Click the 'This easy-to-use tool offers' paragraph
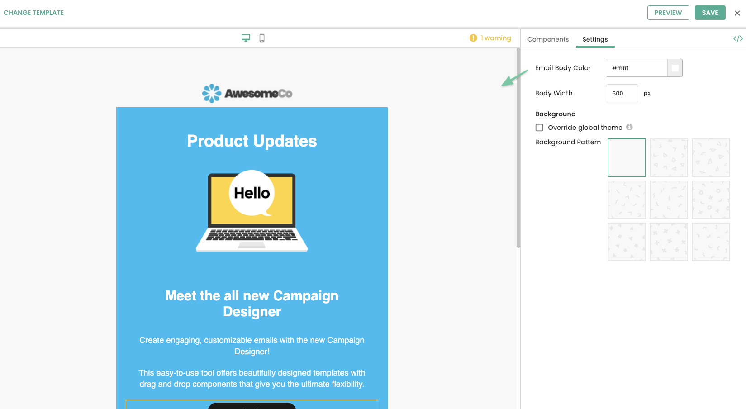746x409 pixels. click(x=252, y=378)
